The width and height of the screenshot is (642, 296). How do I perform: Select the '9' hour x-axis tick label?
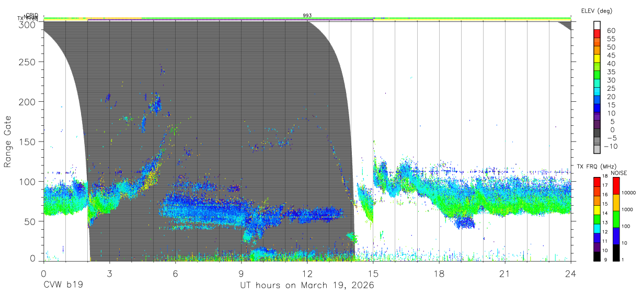[x=242, y=274]
